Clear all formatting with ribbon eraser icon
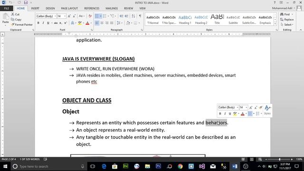Viewport: 304px width, 171px height. [90, 16]
